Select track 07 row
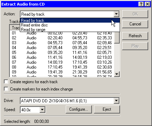152x126 pixels. [x=62, y=62]
